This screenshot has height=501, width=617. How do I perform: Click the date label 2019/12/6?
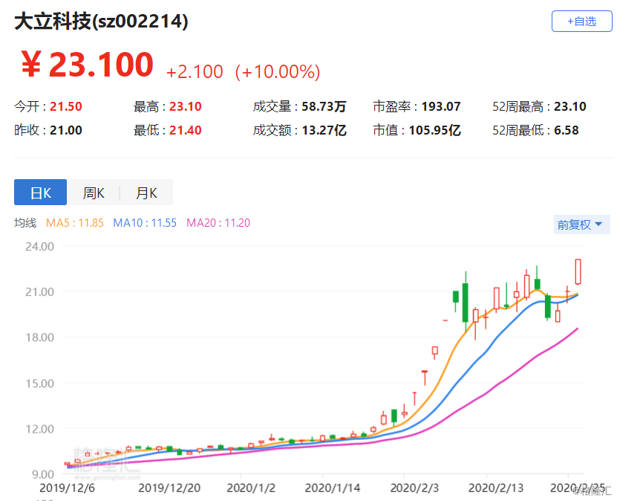[x=67, y=488]
